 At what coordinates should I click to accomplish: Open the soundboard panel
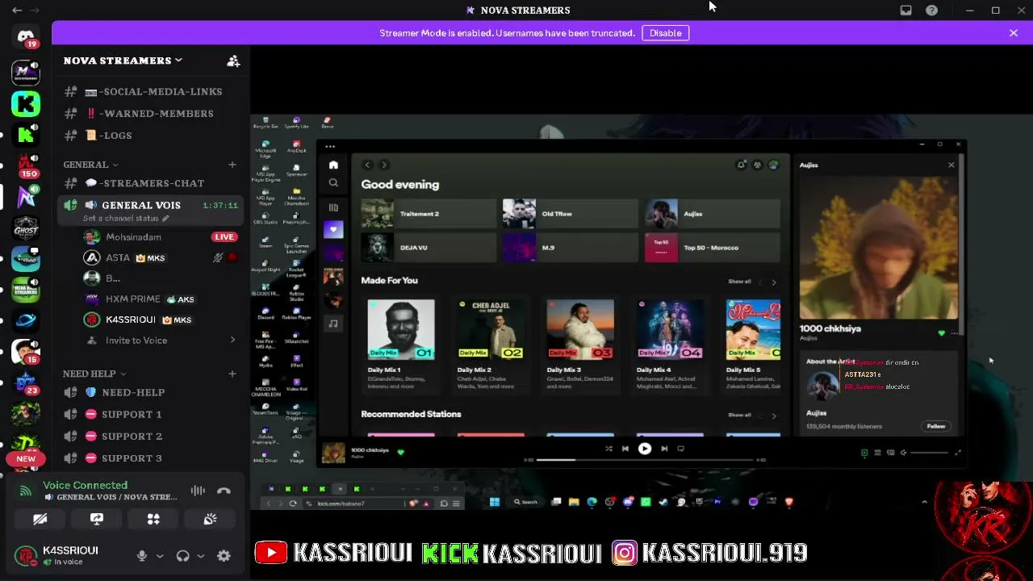(210, 519)
